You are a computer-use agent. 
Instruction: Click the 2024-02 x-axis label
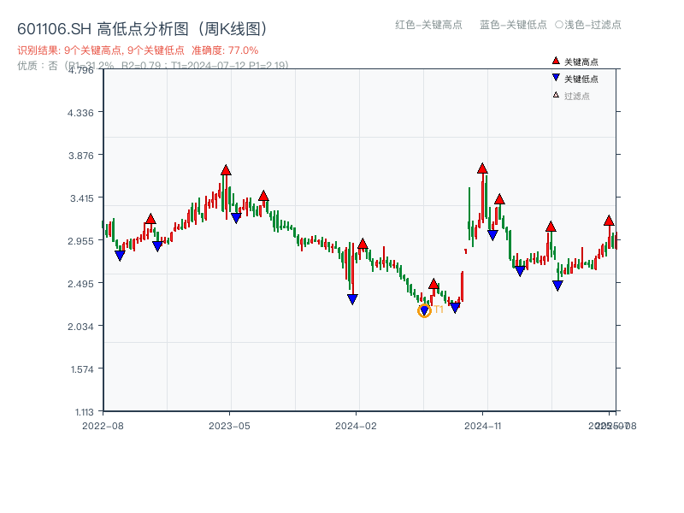356,426
